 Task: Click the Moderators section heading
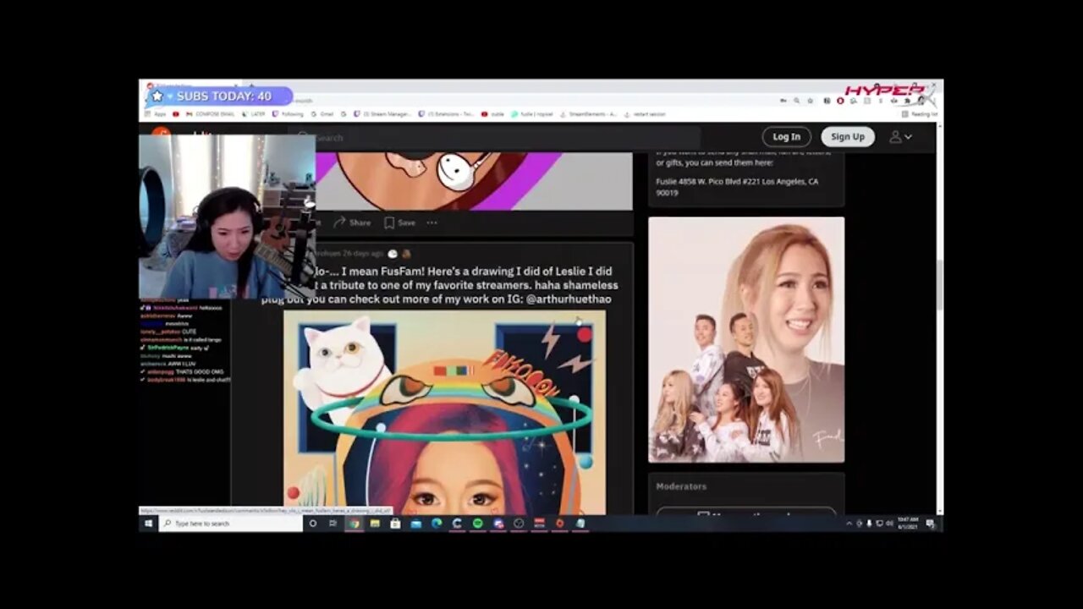pyautogui.click(x=681, y=486)
